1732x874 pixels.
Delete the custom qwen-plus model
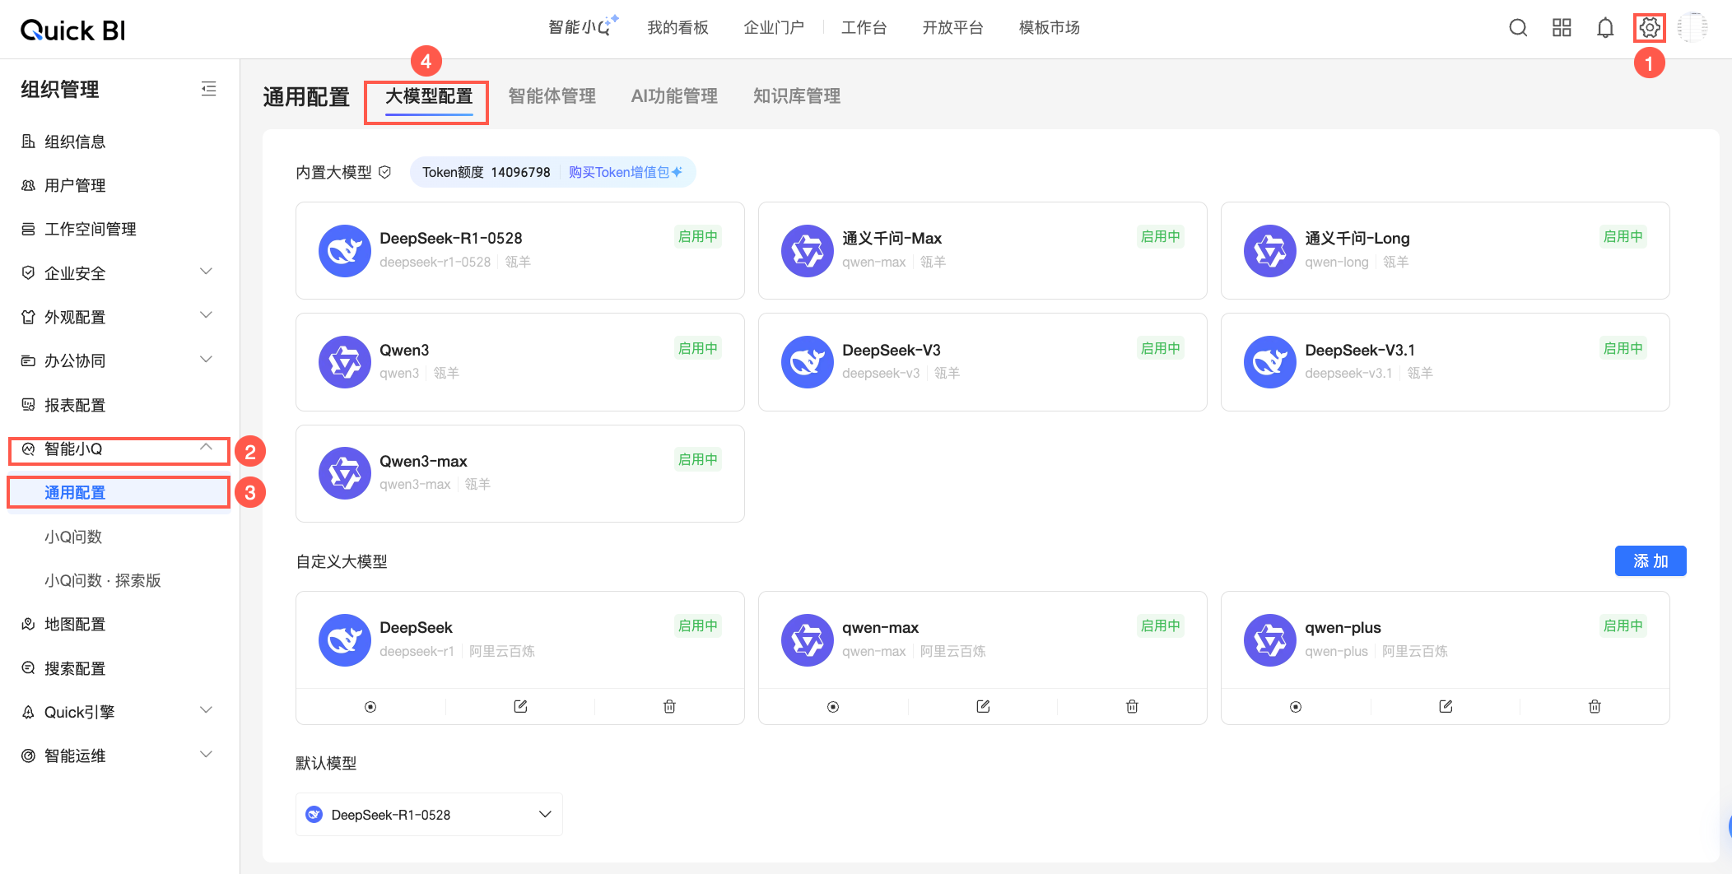[1595, 706]
